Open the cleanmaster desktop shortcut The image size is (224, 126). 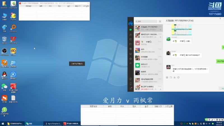(13, 5)
